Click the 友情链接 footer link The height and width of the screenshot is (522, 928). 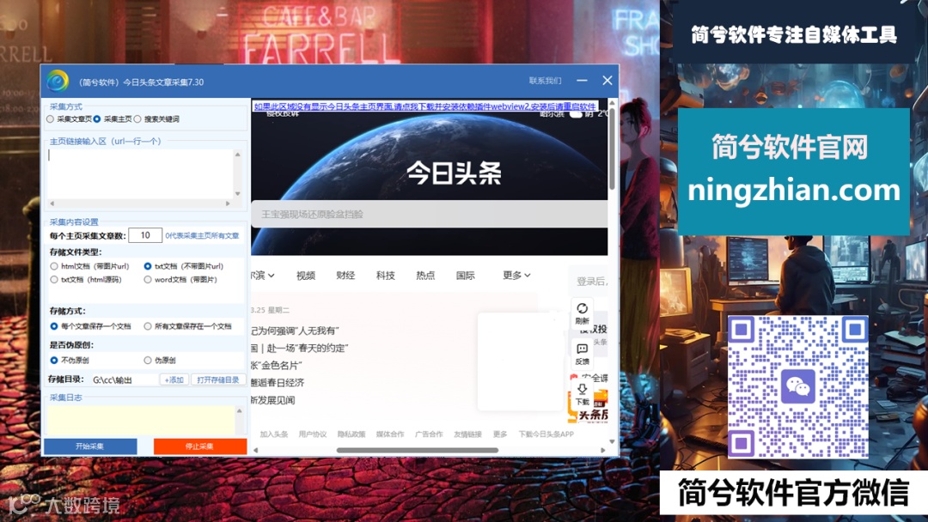tap(467, 434)
